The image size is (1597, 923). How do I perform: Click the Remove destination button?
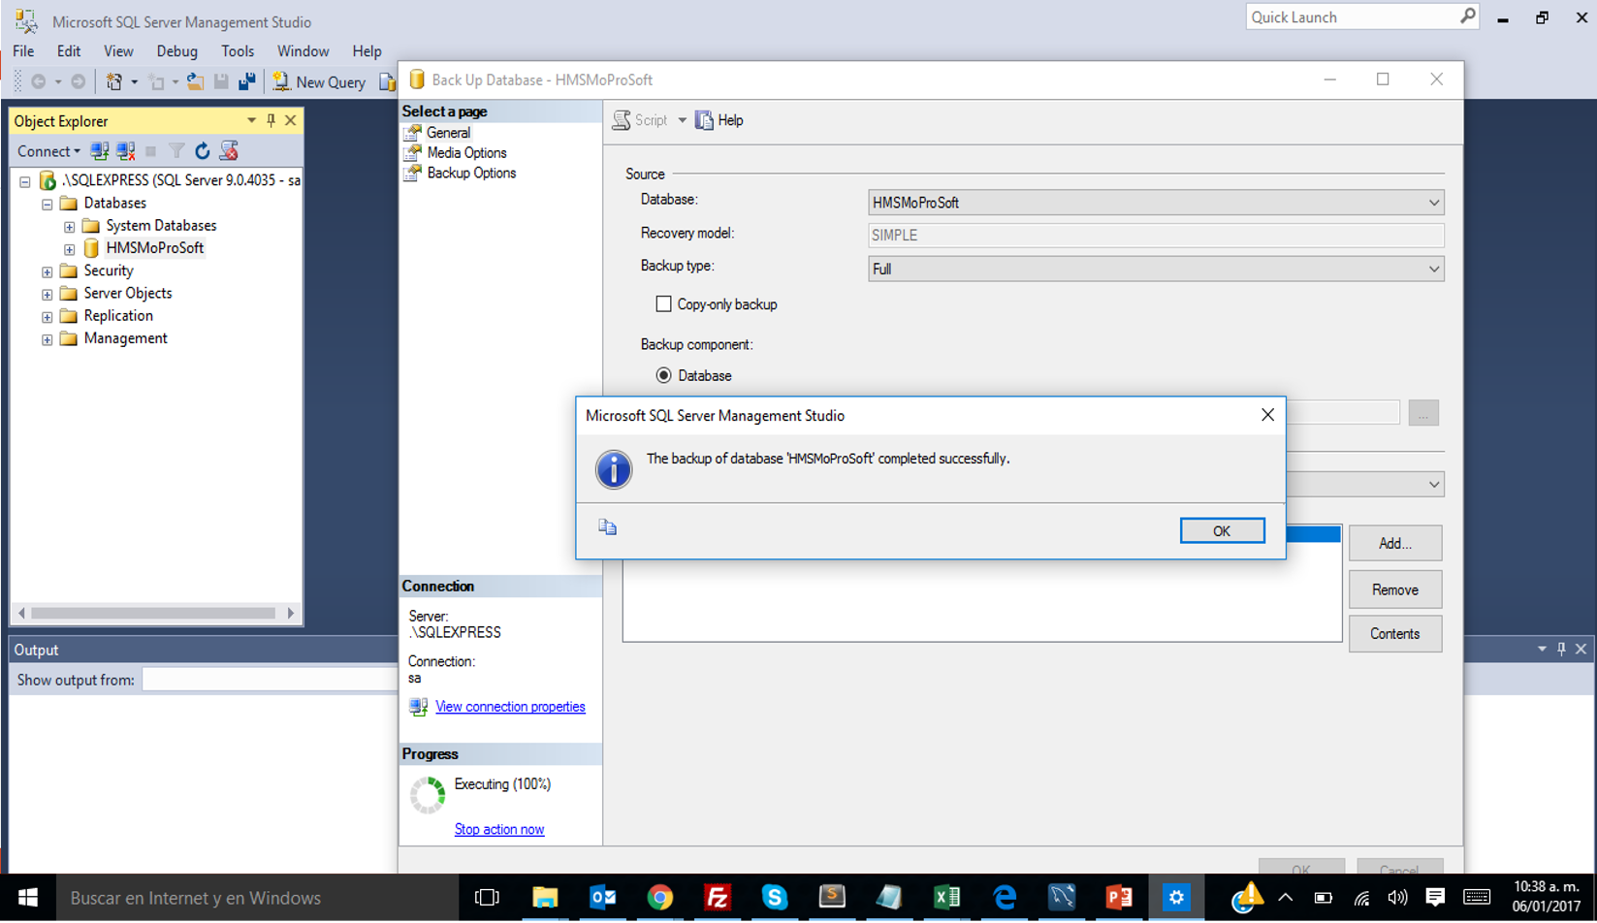1394,589
